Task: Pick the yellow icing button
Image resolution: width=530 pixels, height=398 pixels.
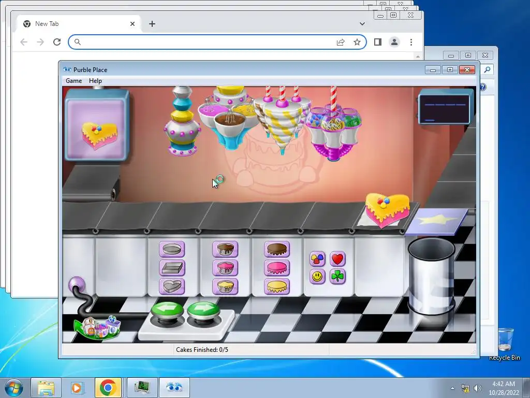Action: tap(277, 286)
